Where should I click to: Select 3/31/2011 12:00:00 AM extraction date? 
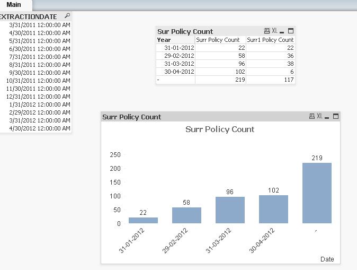(35, 25)
